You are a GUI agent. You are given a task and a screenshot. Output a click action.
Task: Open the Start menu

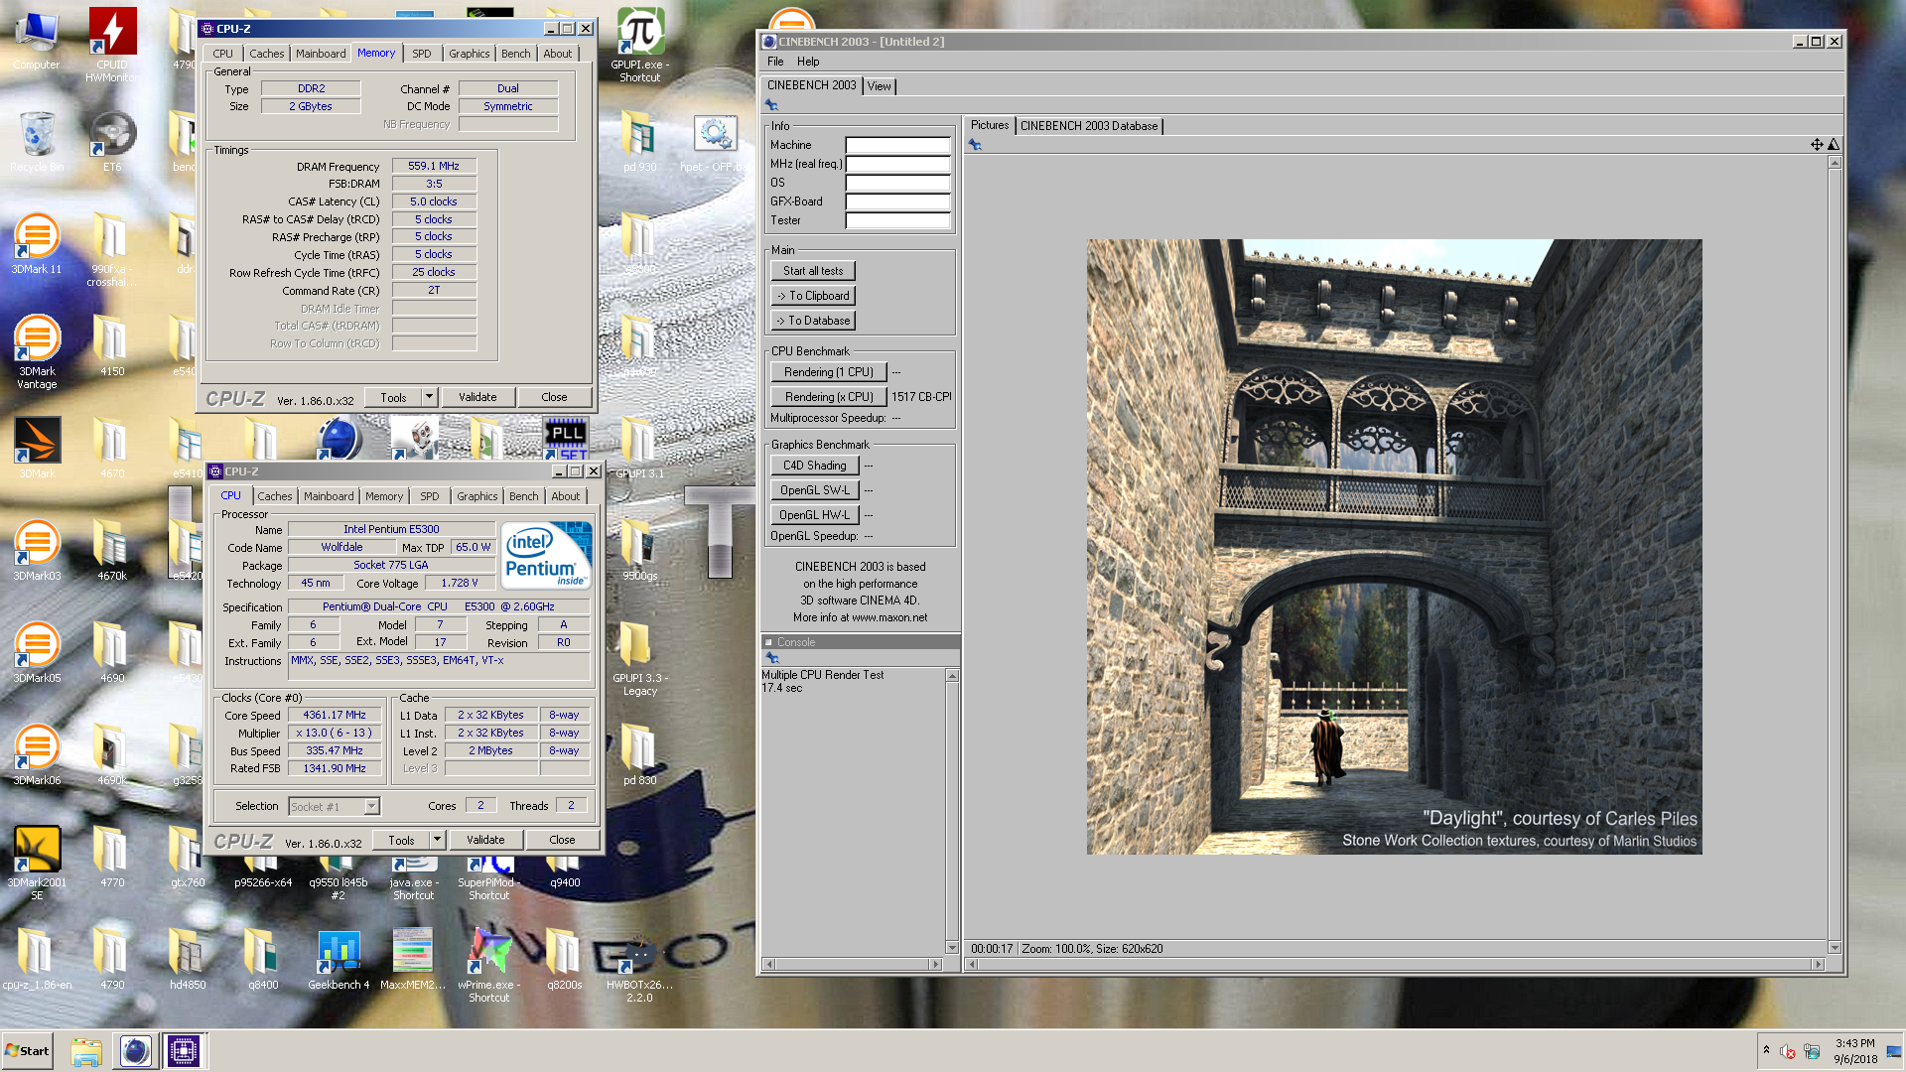[28, 1051]
